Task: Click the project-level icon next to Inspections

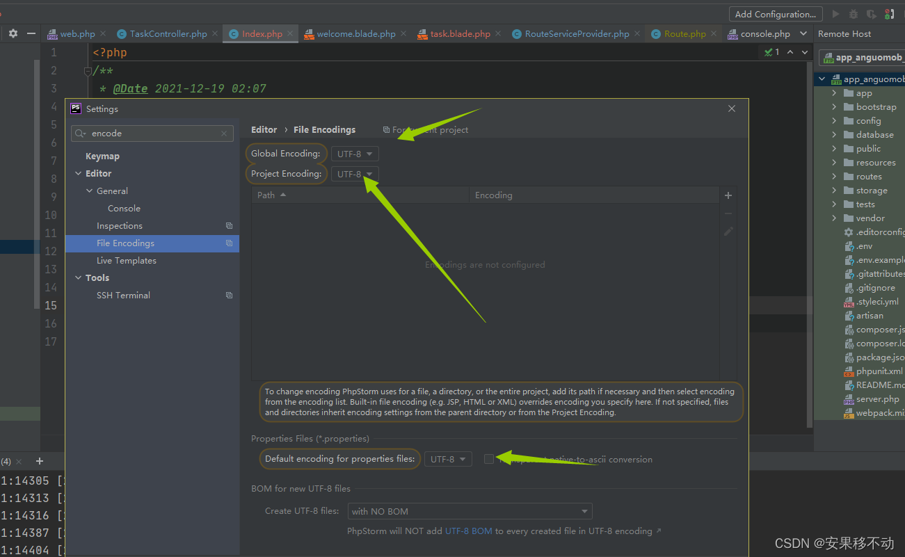Action: pyautogui.click(x=229, y=226)
